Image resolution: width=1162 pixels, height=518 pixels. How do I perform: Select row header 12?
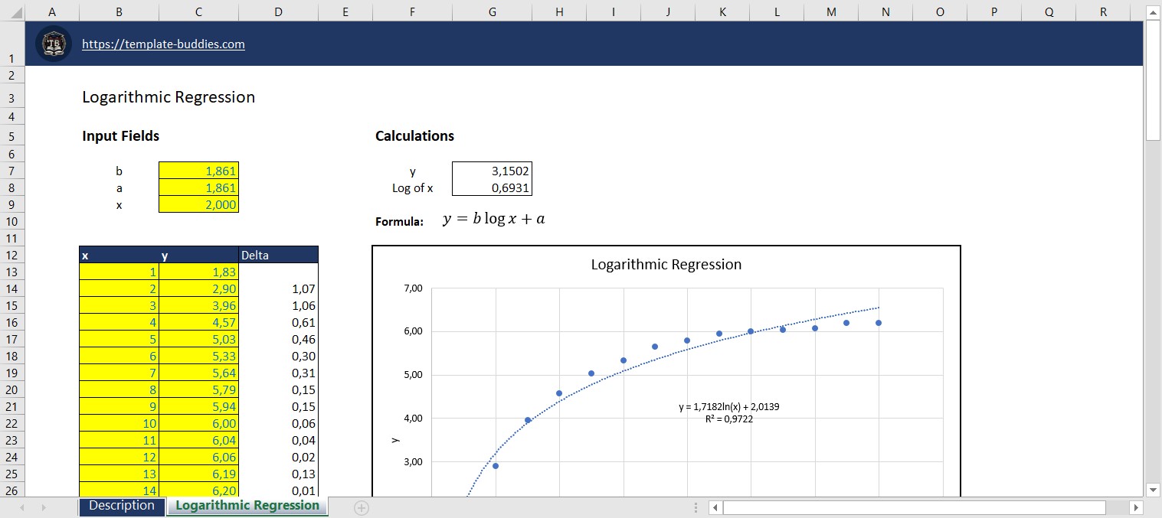12,255
